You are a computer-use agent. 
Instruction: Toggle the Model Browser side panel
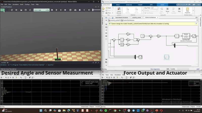click(103, 21)
